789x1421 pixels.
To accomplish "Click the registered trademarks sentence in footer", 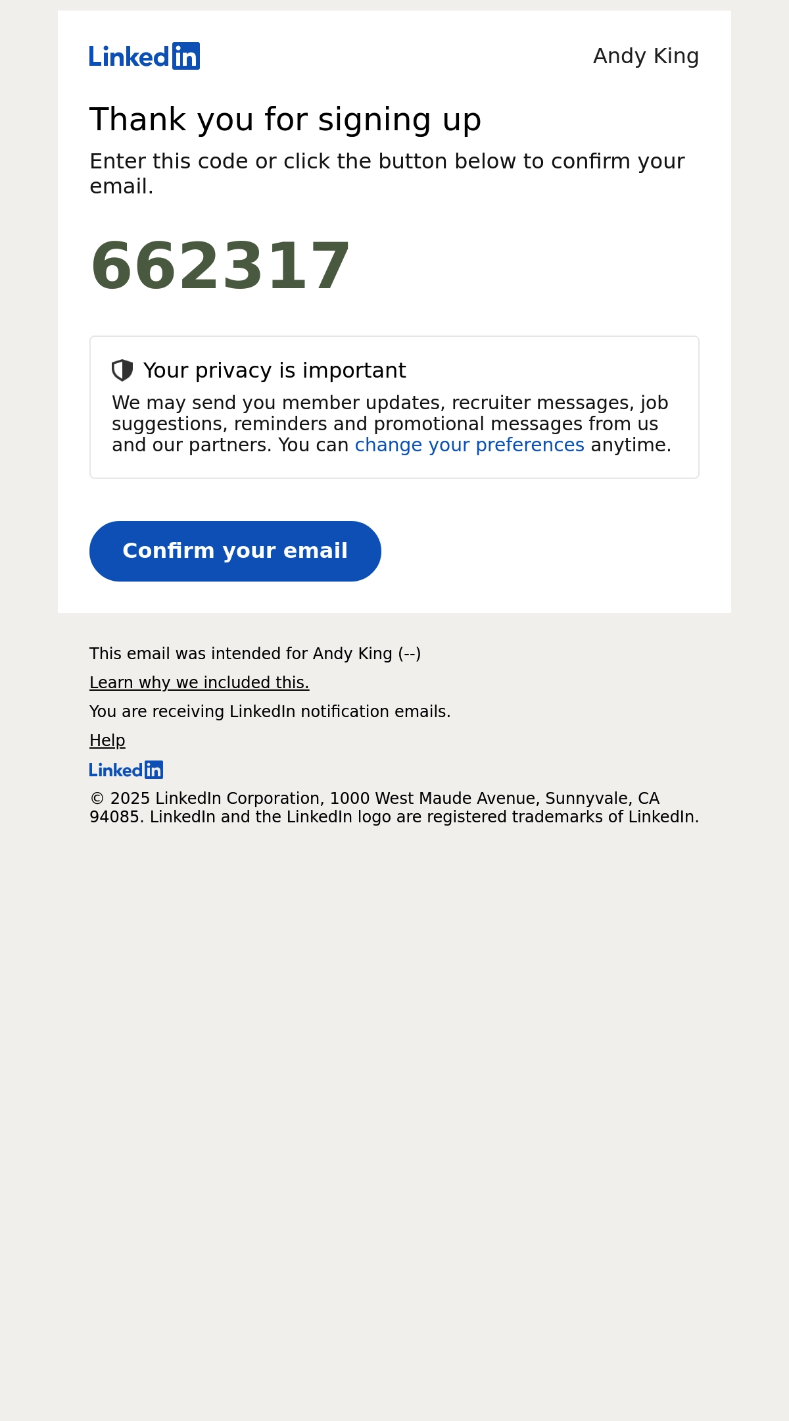I will [x=425, y=816].
